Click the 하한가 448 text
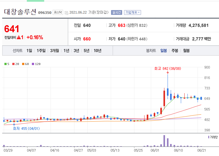 (x=137, y=39)
